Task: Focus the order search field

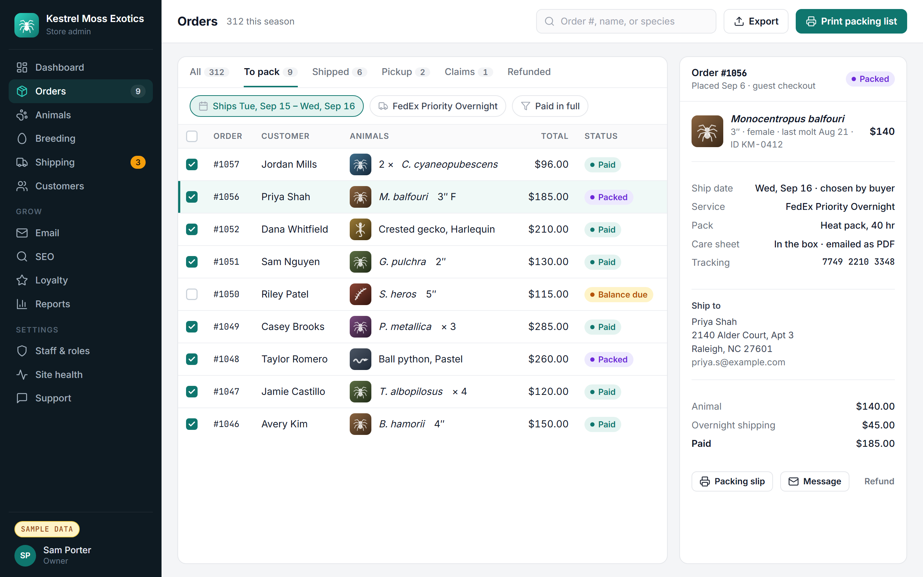Action: pyautogui.click(x=626, y=21)
